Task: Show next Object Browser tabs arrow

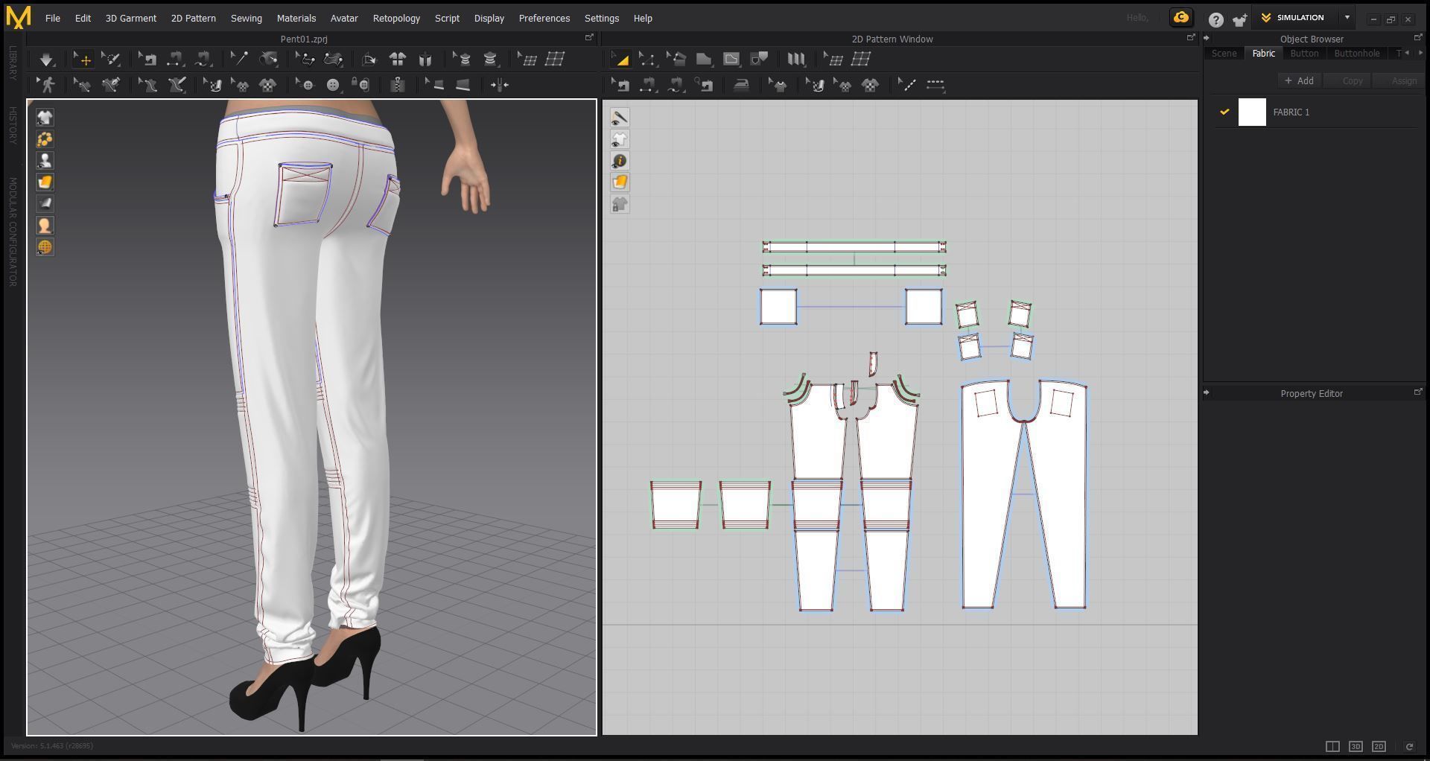Action: [1420, 53]
